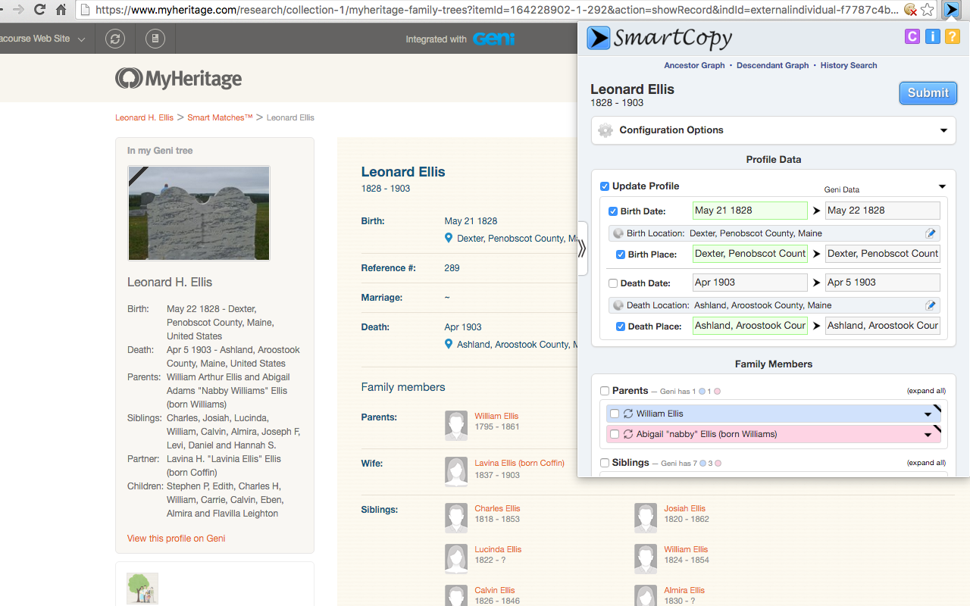Screen dimensions: 970x606
Task: Click the blue info icon in SmartCopy
Action: point(932,36)
